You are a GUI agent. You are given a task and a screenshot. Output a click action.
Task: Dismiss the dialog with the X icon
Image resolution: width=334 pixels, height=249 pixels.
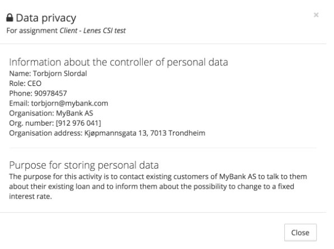(x=316, y=15)
